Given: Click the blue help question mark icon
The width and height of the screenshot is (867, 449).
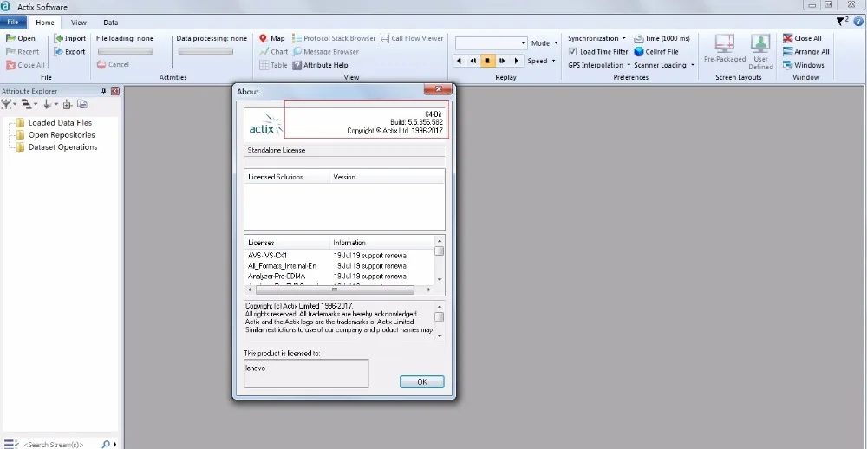Looking at the screenshot, I should click(858, 21).
